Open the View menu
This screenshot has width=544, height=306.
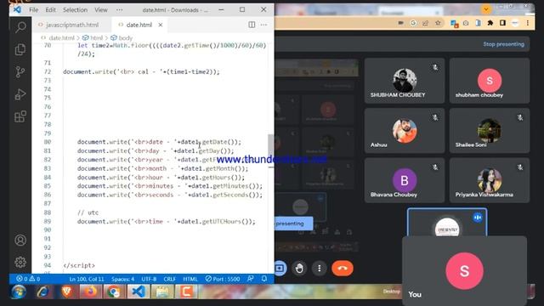(x=101, y=9)
